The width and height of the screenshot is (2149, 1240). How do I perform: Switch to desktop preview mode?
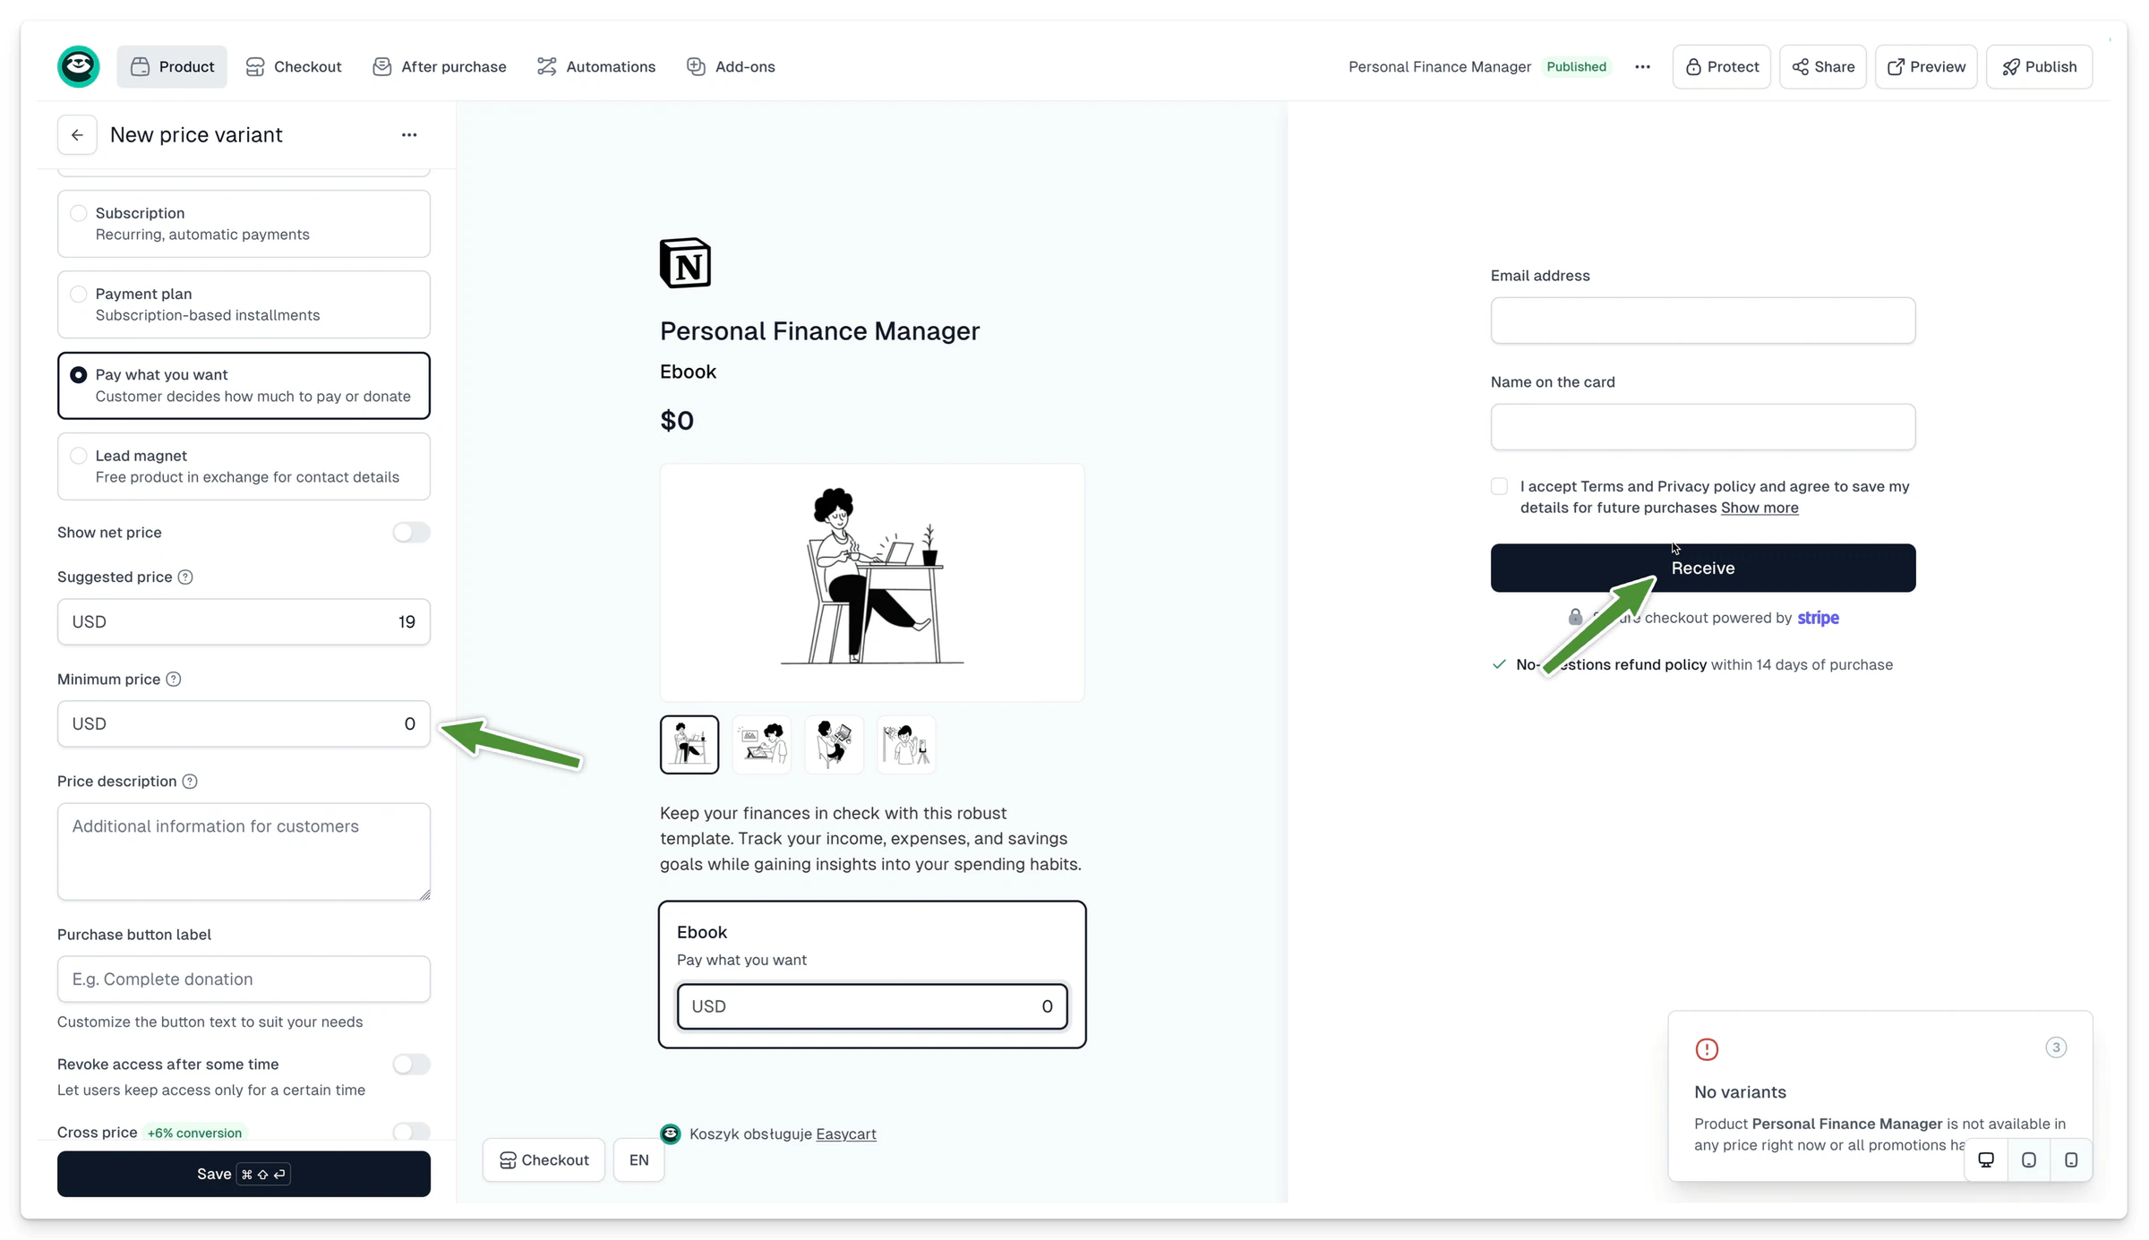click(x=1986, y=1160)
